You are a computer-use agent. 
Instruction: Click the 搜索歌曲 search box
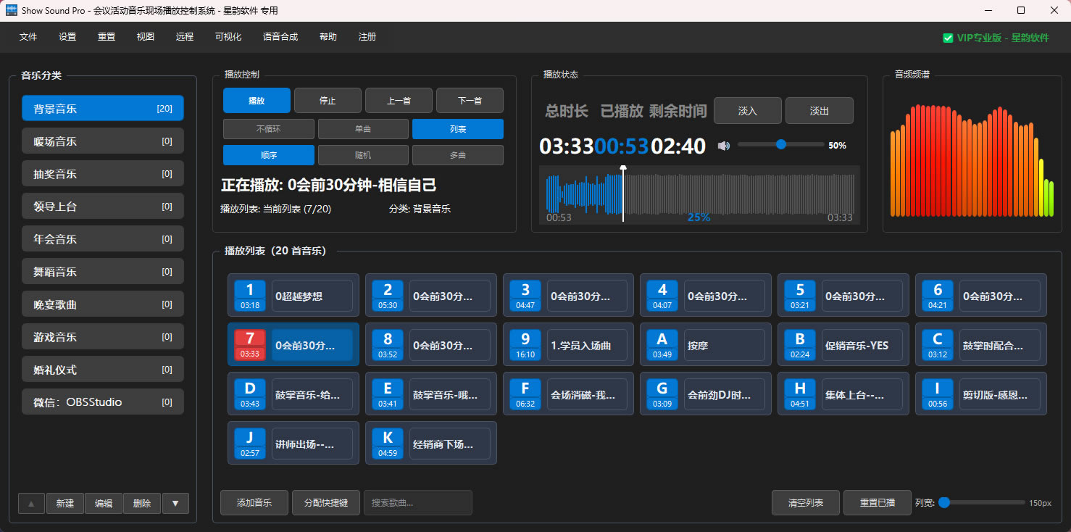(418, 502)
